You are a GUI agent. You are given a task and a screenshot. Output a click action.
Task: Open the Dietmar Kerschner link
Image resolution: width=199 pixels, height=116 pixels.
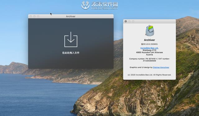[x=161, y=67]
